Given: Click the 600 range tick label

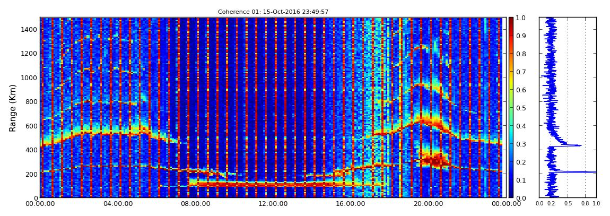Looking at the screenshot, I should tap(31, 126).
